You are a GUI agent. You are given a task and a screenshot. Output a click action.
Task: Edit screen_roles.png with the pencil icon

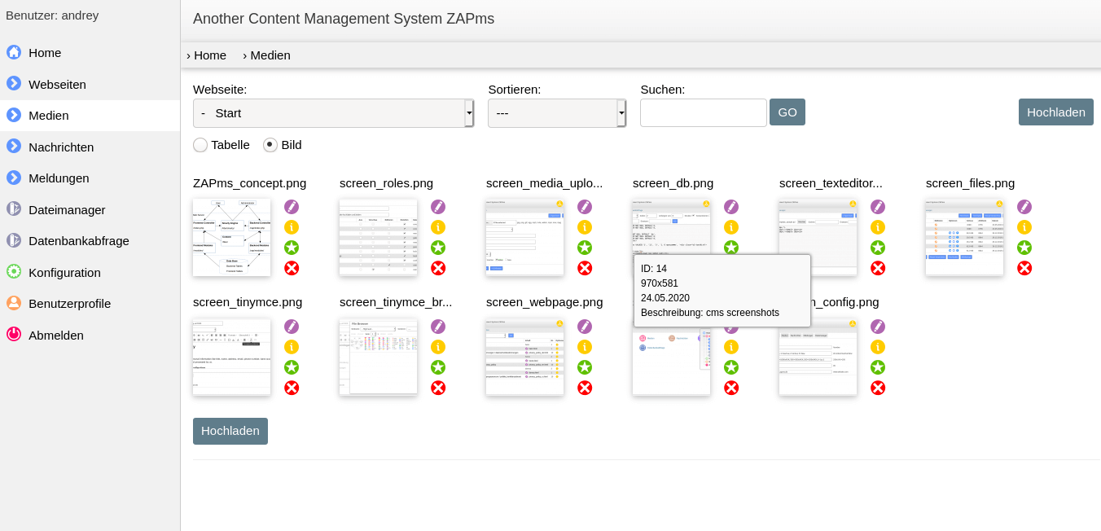[438, 207]
